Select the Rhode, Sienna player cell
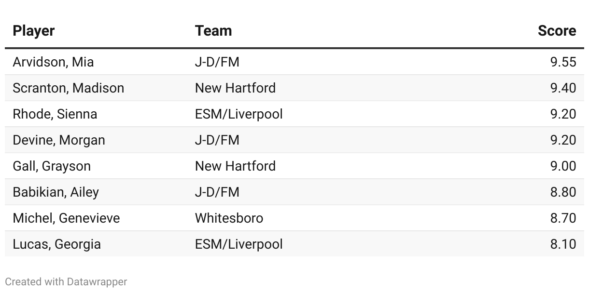 pos(55,114)
